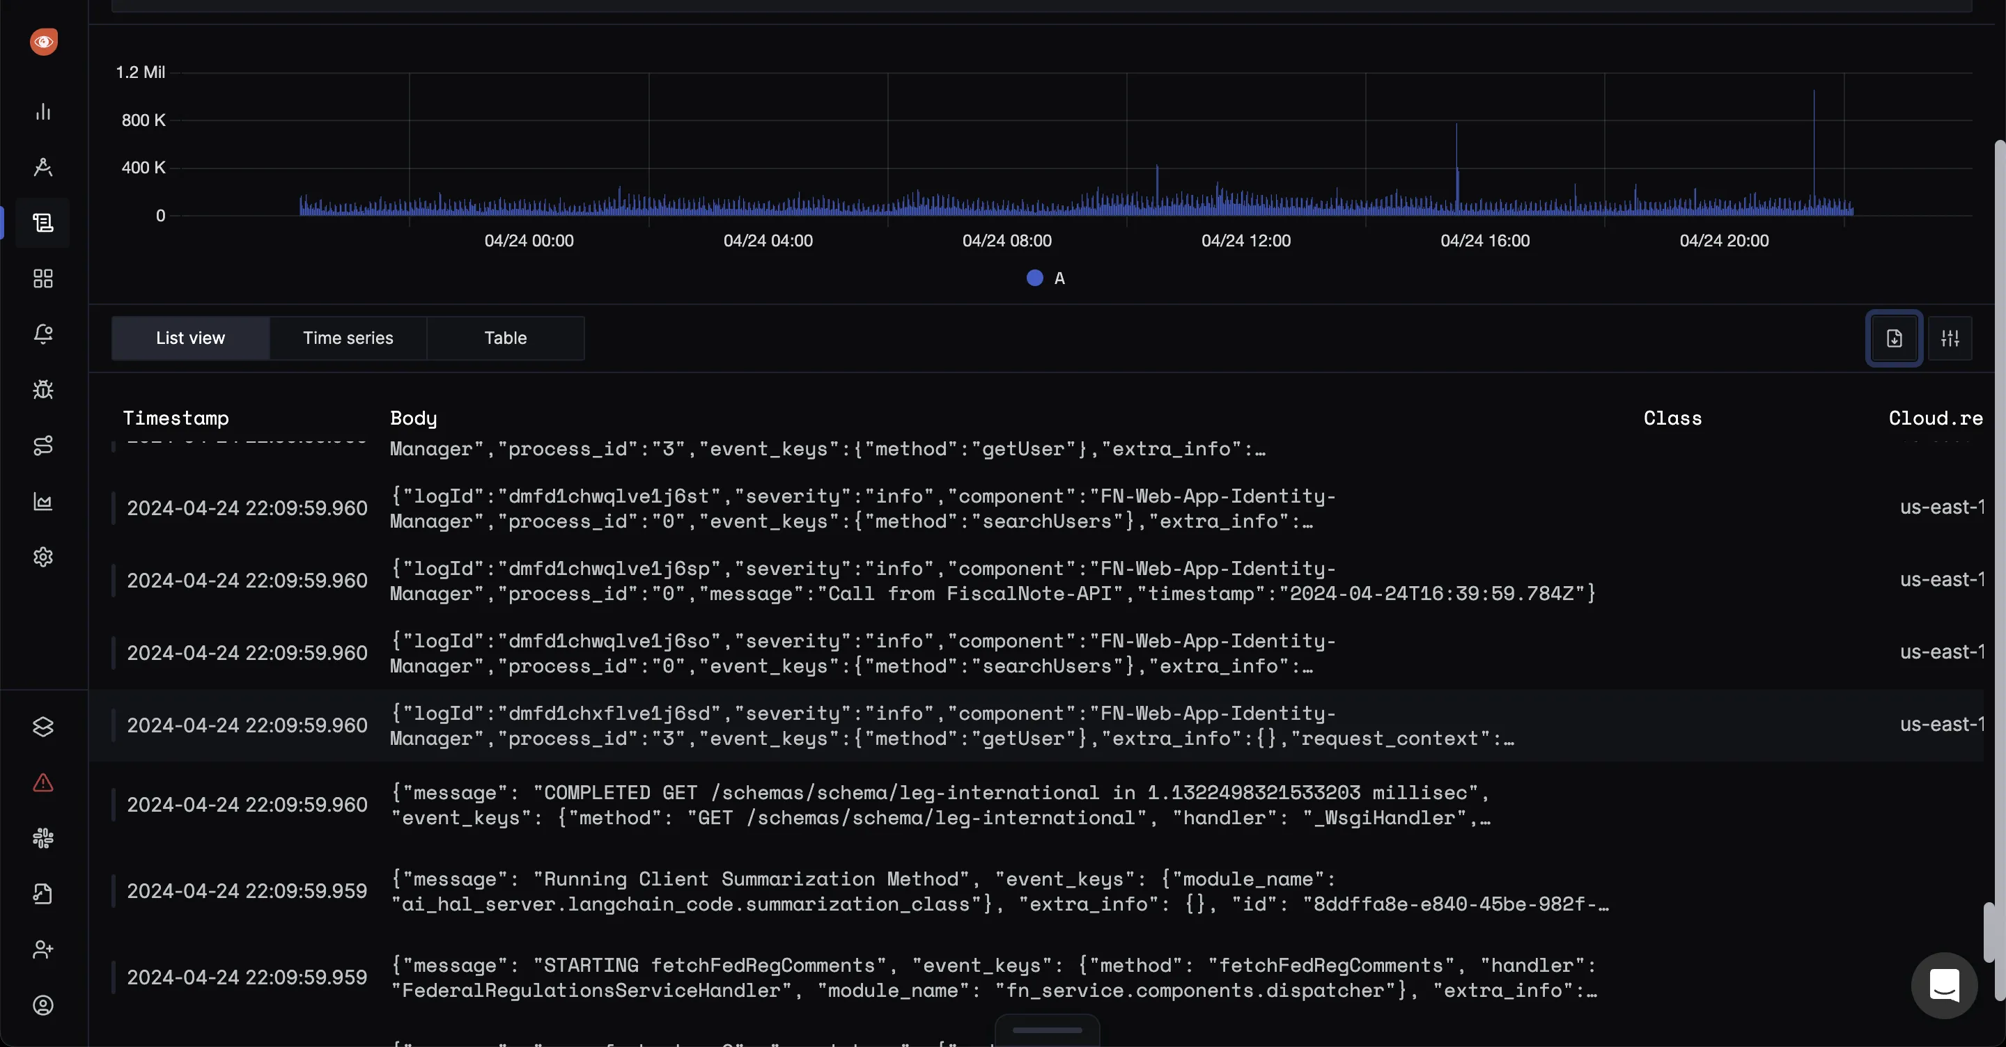Click the 800 K y-axis label

[143, 120]
